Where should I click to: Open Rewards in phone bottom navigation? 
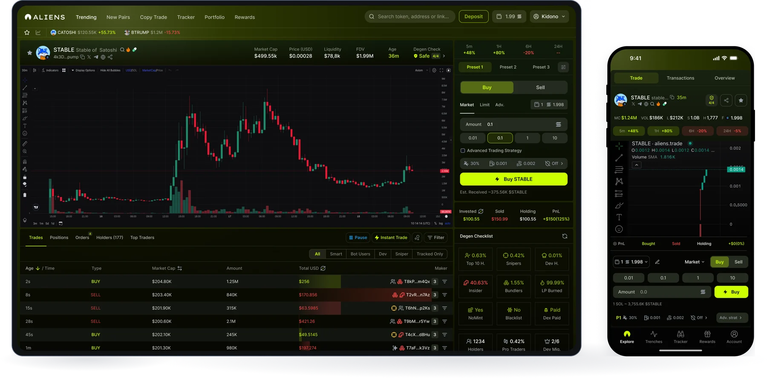click(707, 337)
